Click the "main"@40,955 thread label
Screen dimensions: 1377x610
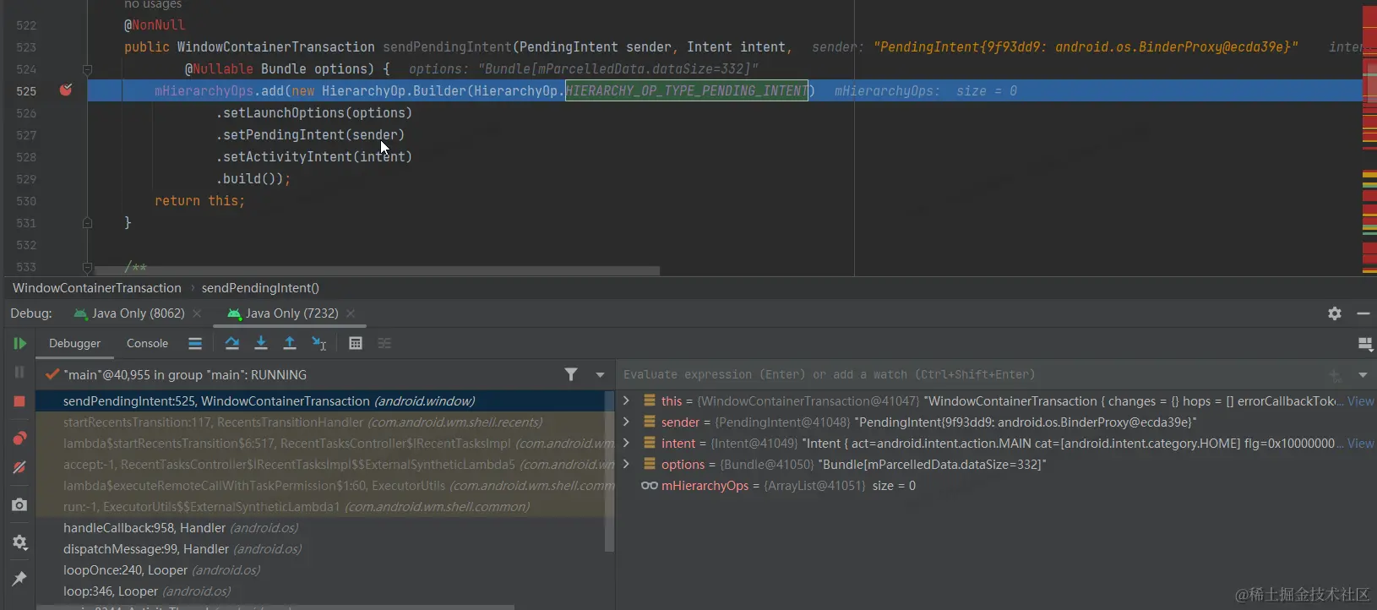(185, 374)
